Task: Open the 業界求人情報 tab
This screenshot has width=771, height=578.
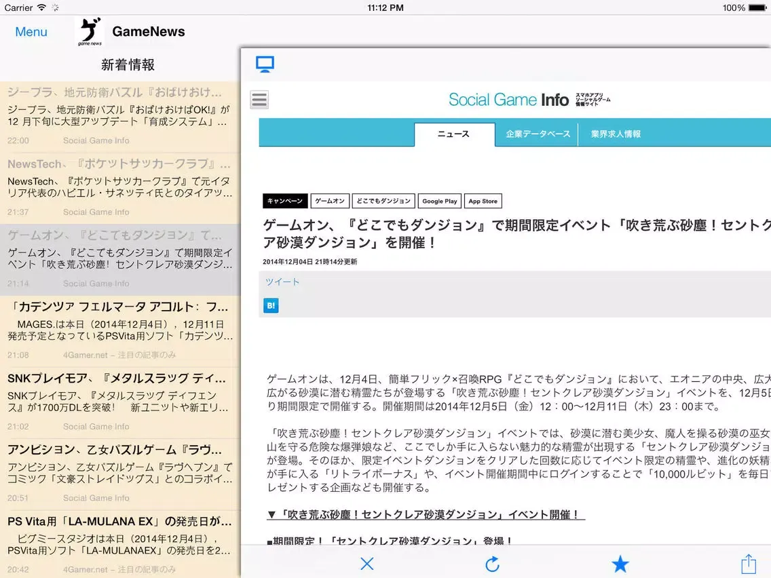Action: pyautogui.click(x=616, y=134)
